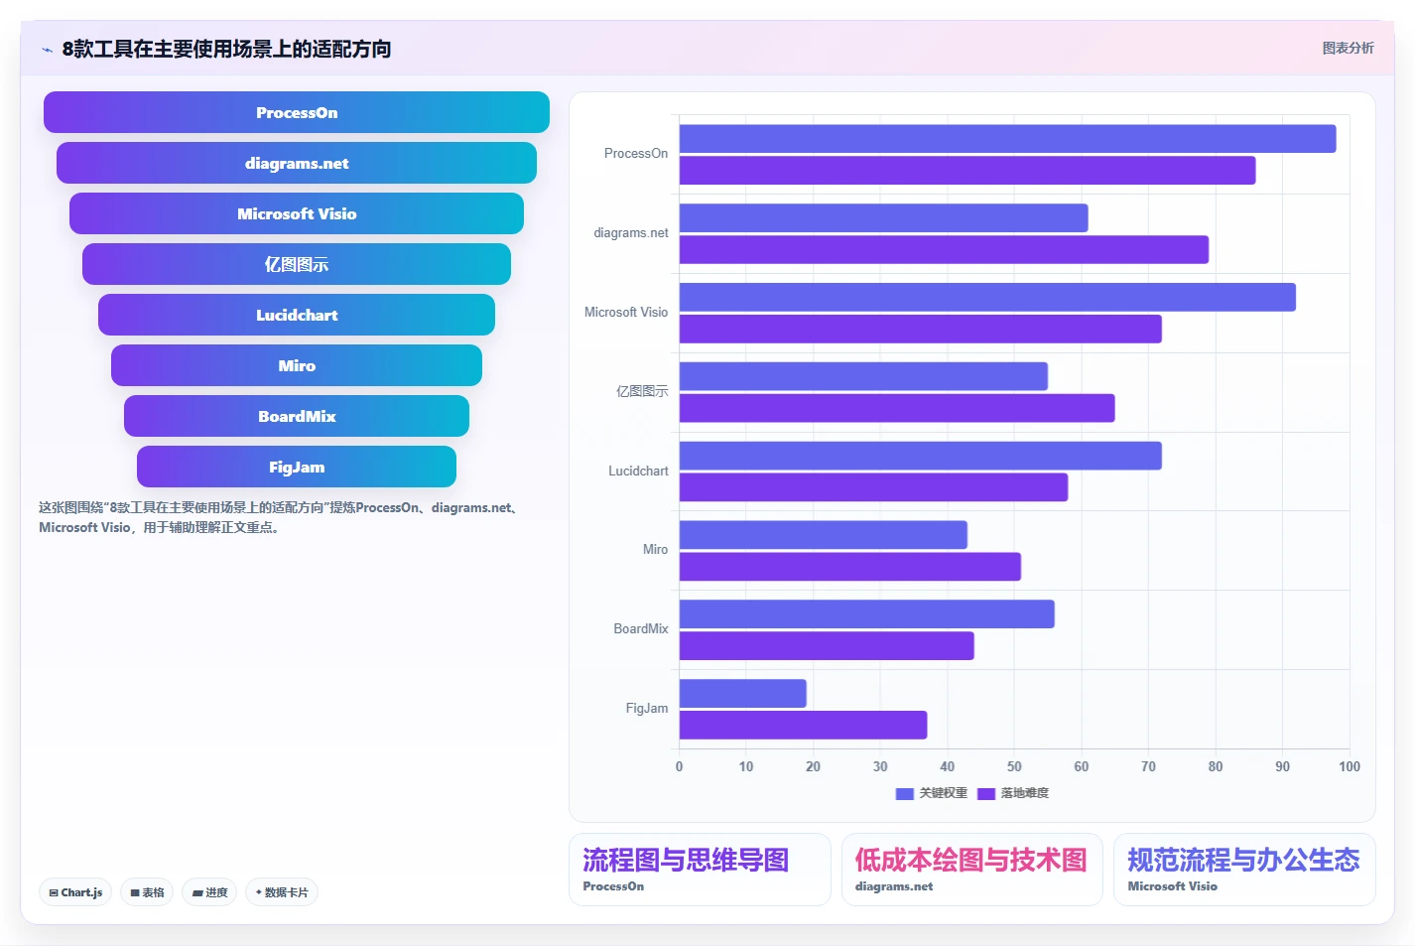Click the x-axis tick value 20

[813, 766]
